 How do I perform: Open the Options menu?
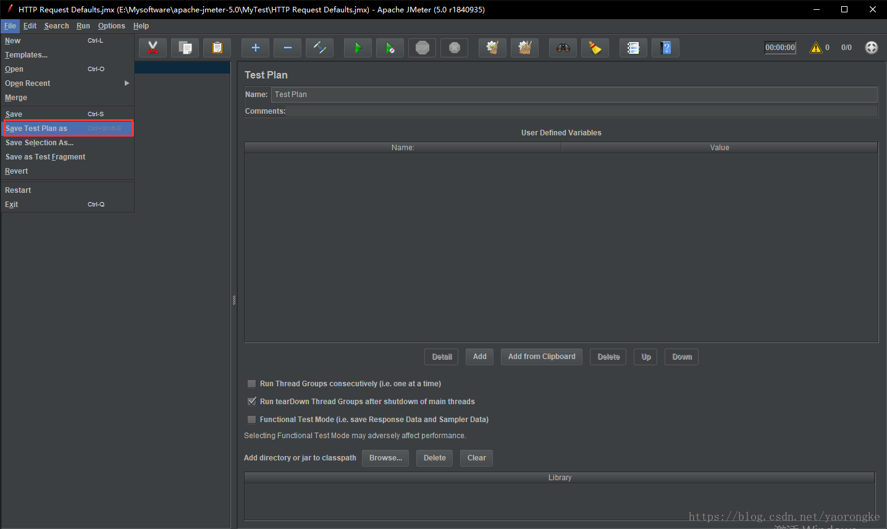click(111, 26)
